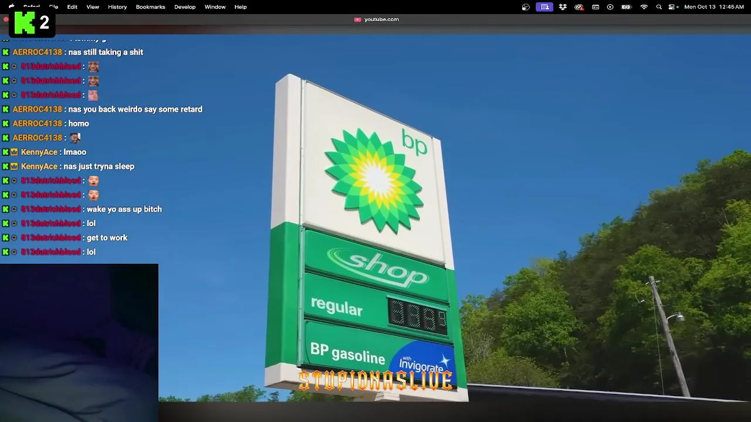Image resolution: width=751 pixels, height=422 pixels.
Task: Click username KennyAce on the 'lmaoo' row
Action: coord(39,152)
